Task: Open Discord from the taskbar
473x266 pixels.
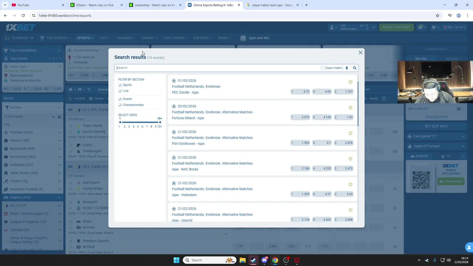Action: 264,260
